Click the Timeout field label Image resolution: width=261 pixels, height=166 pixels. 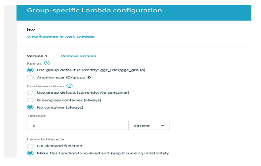(36, 116)
